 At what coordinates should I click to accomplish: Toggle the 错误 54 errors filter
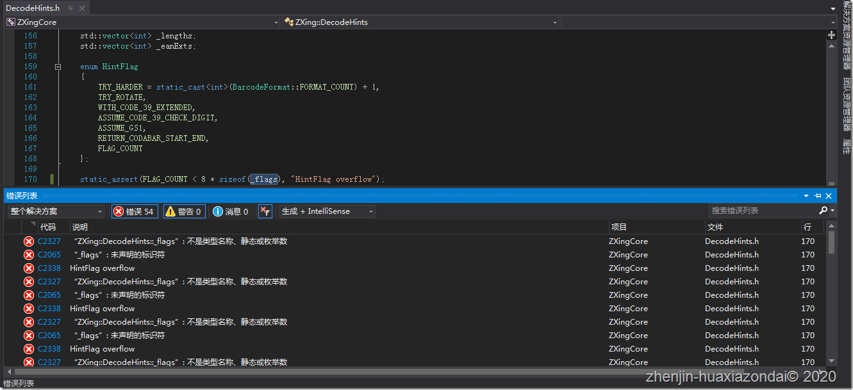pyautogui.click(x=135, y=211)
